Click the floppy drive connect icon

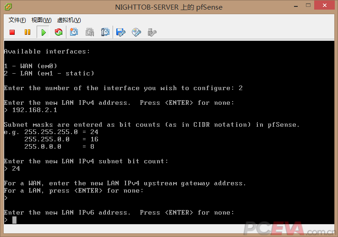tap(121, 32)
